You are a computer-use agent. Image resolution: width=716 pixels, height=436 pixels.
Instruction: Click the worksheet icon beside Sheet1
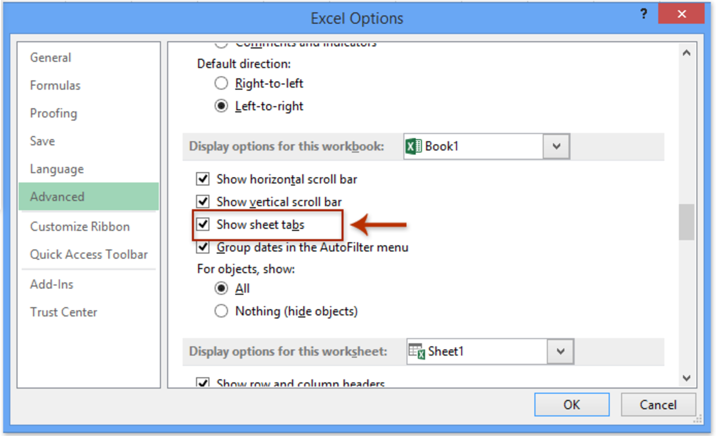(416, 351)
